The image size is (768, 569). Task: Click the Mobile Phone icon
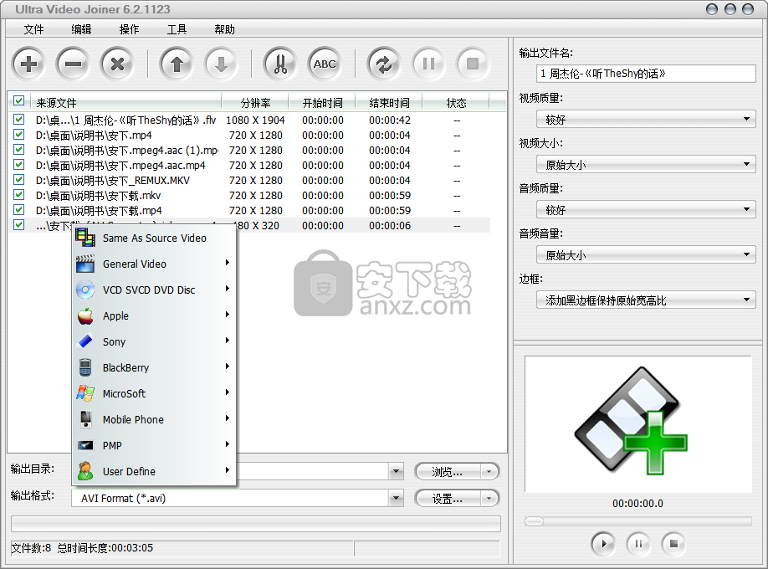pyautogui.click(x=85, y=419)
